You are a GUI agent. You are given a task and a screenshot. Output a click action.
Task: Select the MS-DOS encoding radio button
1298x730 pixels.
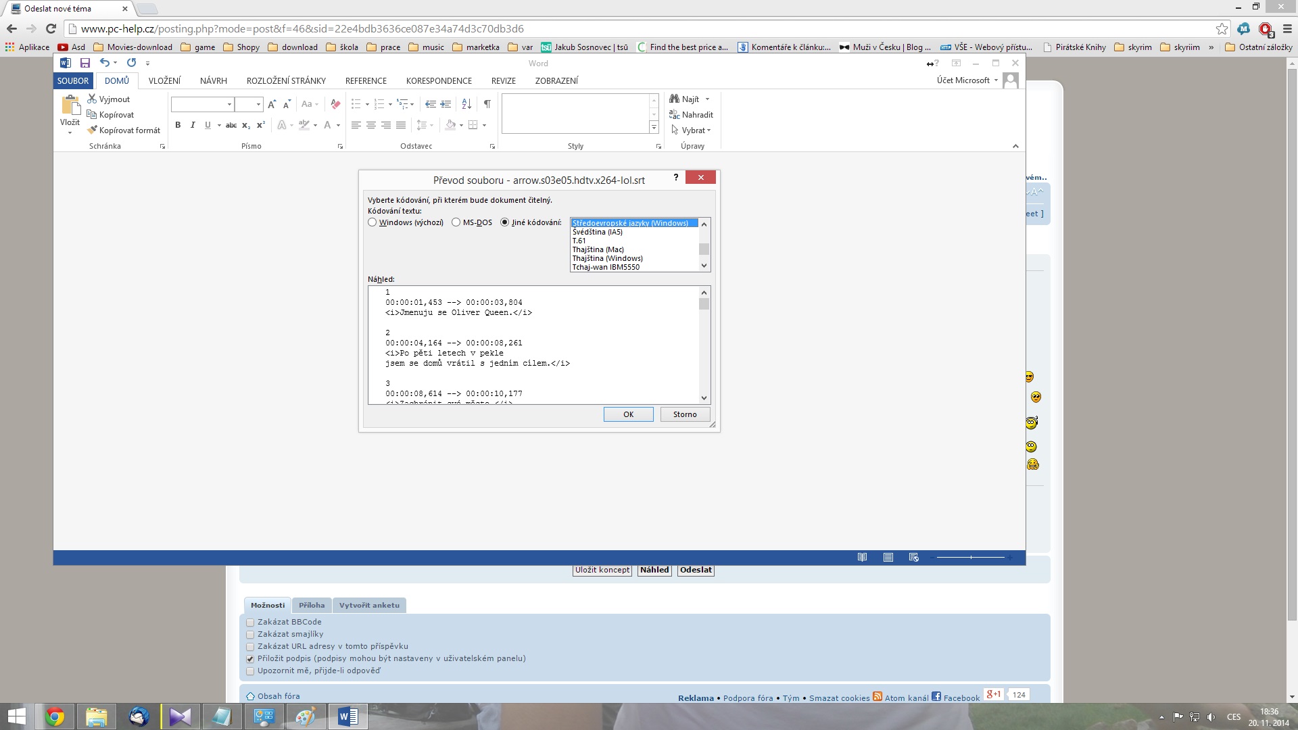(x=456, y=222)
